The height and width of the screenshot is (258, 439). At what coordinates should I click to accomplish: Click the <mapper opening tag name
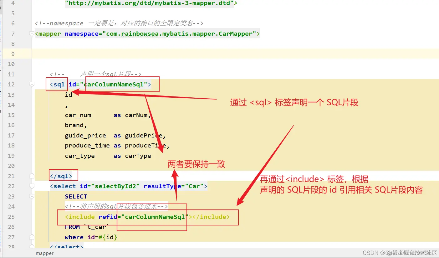coord(48,34)
